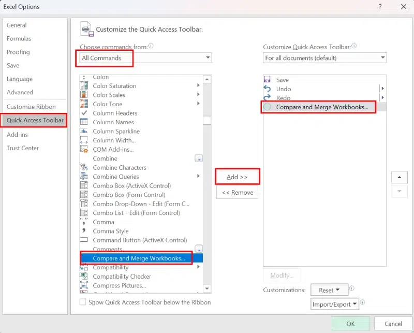Click the Move Up arrow button
This screenshot has width=414, height=333.
(399, 177)
